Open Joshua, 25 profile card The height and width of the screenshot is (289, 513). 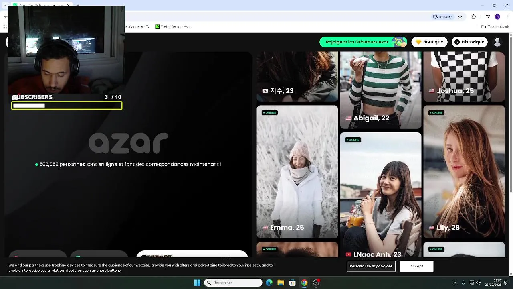click(464, 76)
